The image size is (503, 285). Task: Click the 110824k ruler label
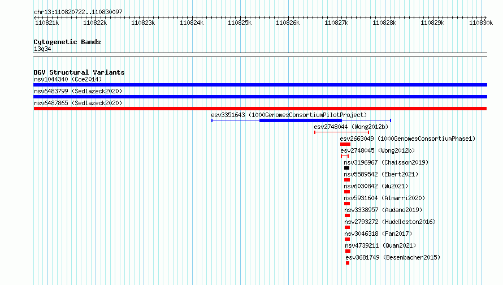192,23
